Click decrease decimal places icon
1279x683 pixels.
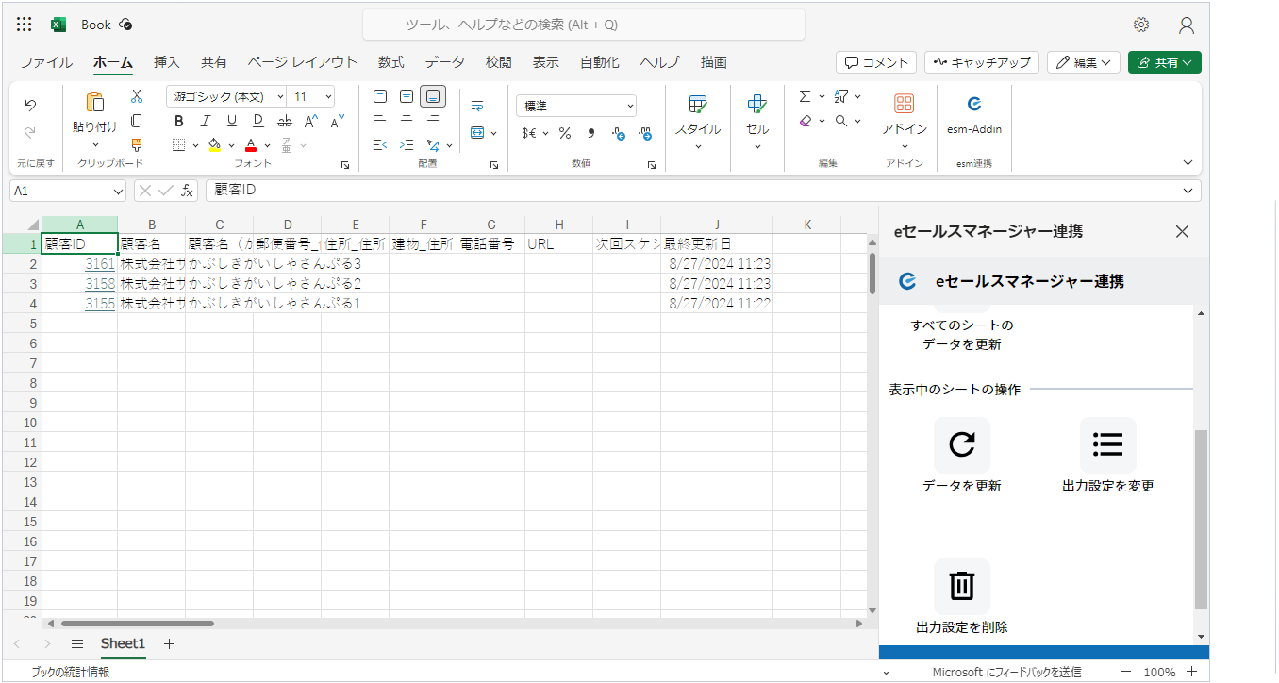[619, 133]
